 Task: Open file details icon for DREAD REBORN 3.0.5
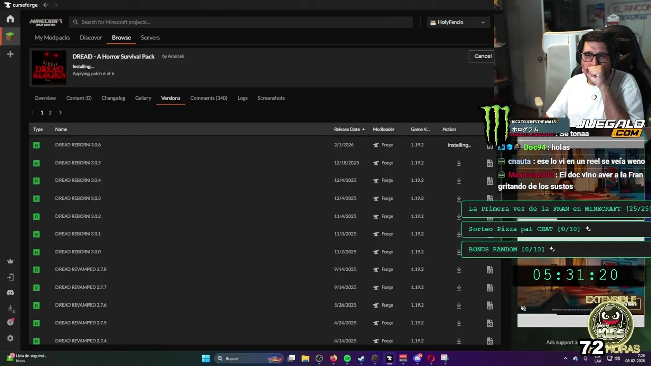pos(490,163)
